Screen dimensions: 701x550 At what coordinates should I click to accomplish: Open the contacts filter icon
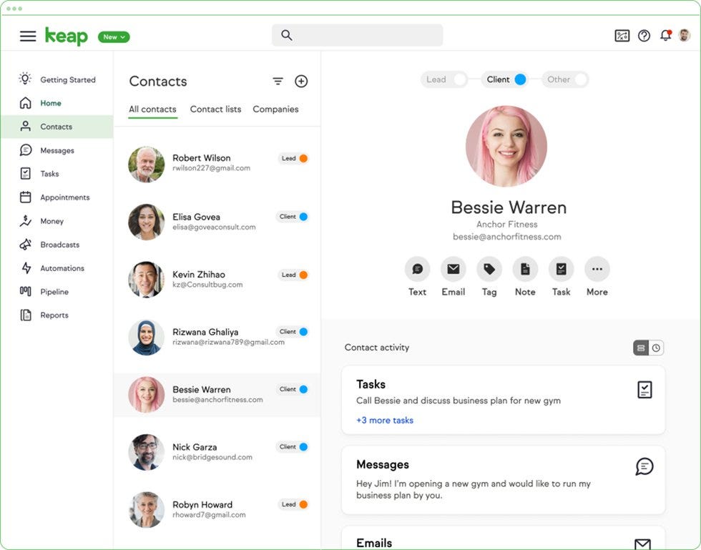coord(278,81)
